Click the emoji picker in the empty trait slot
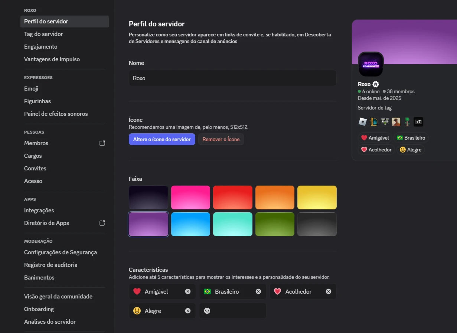 [207, 311]
